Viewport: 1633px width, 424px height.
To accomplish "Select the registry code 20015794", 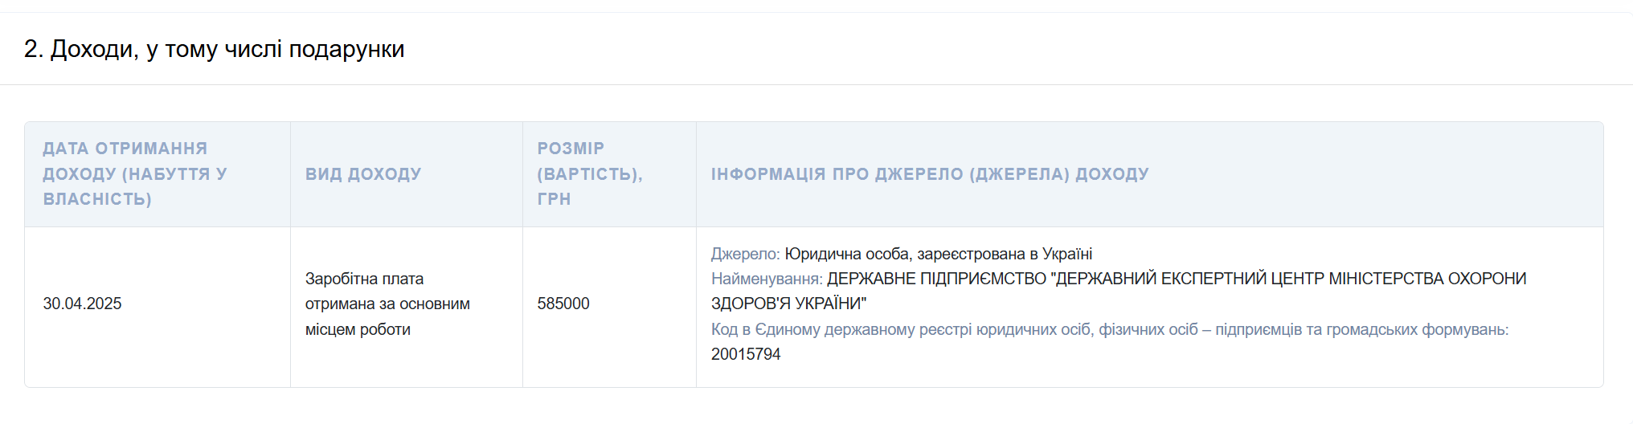I will (x=746, y=354).
